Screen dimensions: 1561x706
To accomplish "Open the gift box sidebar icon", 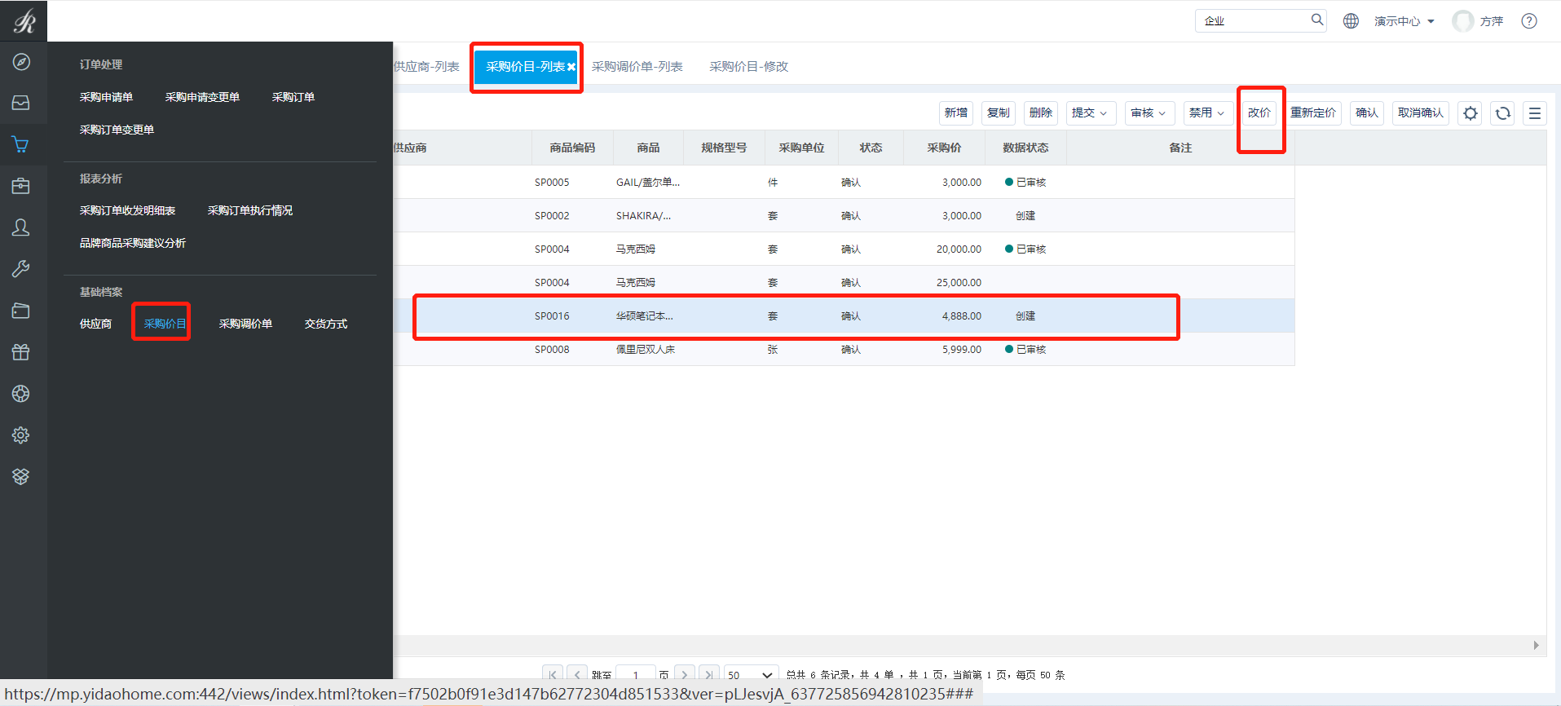I will click(21, 352).
